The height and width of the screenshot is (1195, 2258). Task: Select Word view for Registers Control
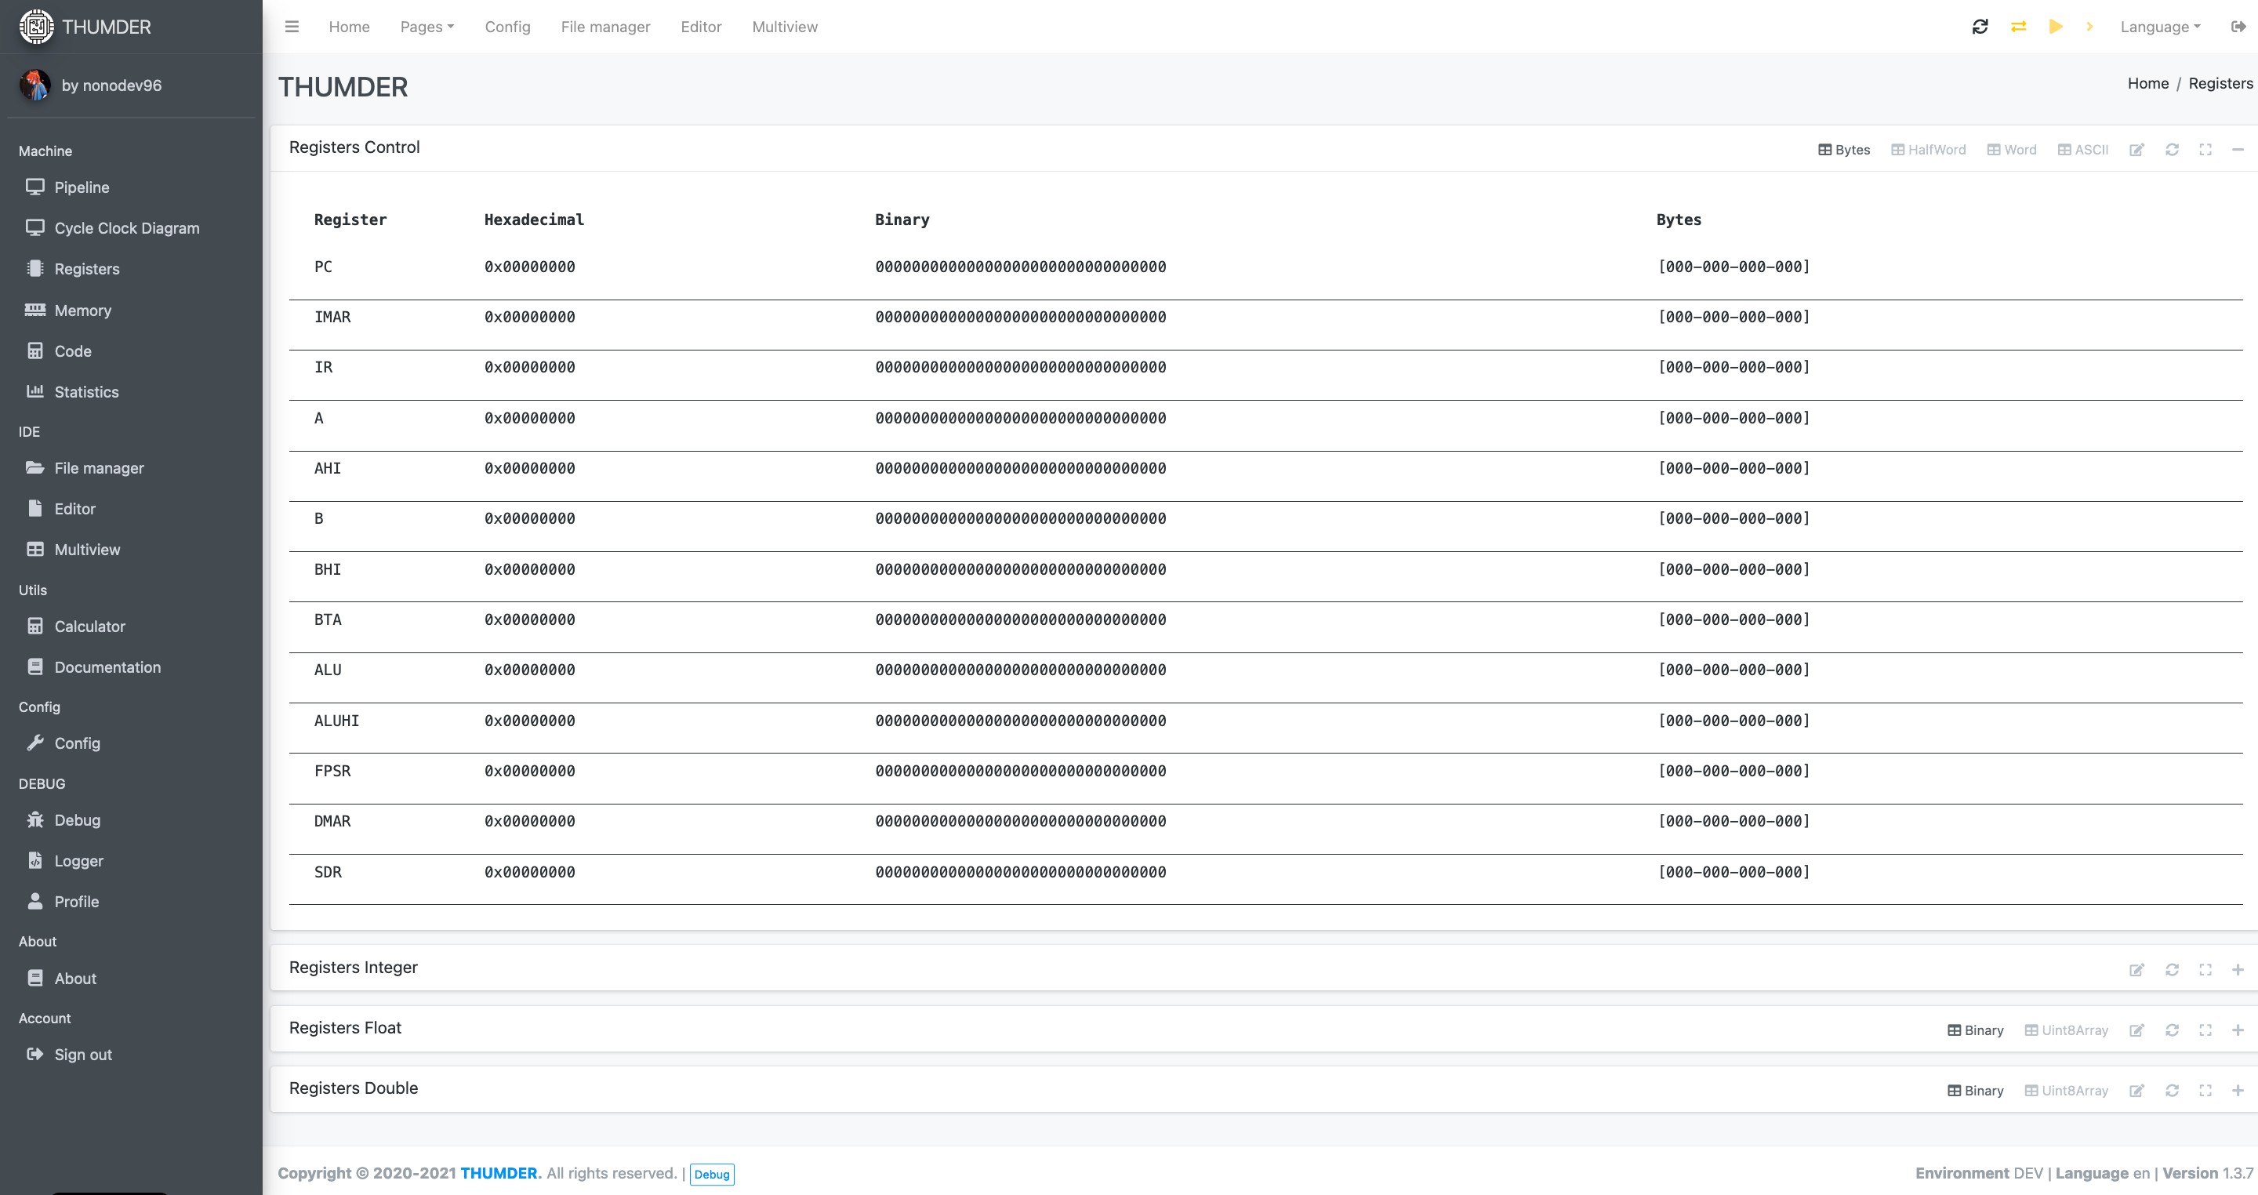[x=2012, y=150]
